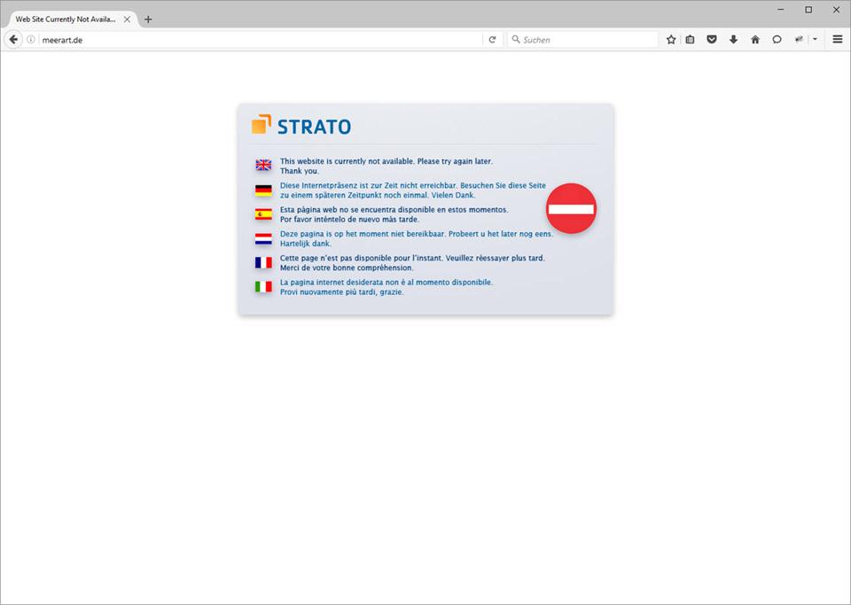This screenshot has width=851, height=605.
Task: Open the Firefox hamburger menu
Action: 838,40
